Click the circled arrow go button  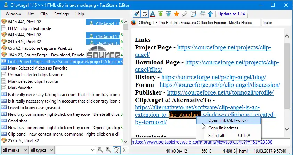click(x=116, y=150)
